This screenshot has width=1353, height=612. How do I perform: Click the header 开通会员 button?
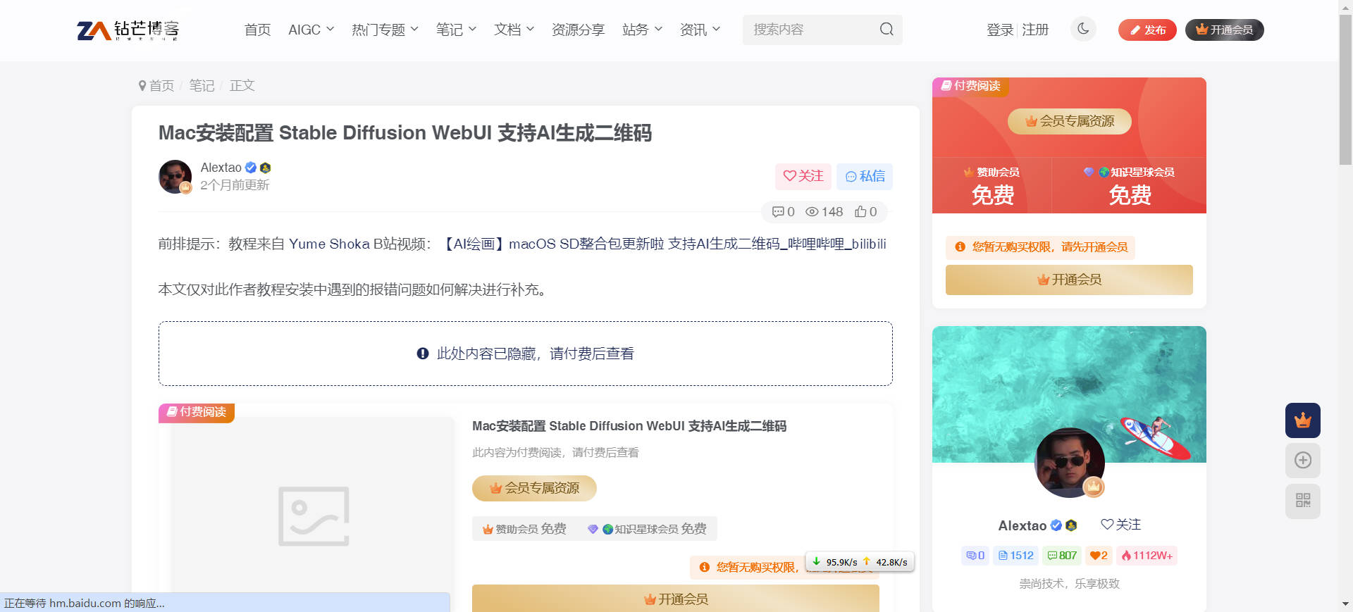1225,30
